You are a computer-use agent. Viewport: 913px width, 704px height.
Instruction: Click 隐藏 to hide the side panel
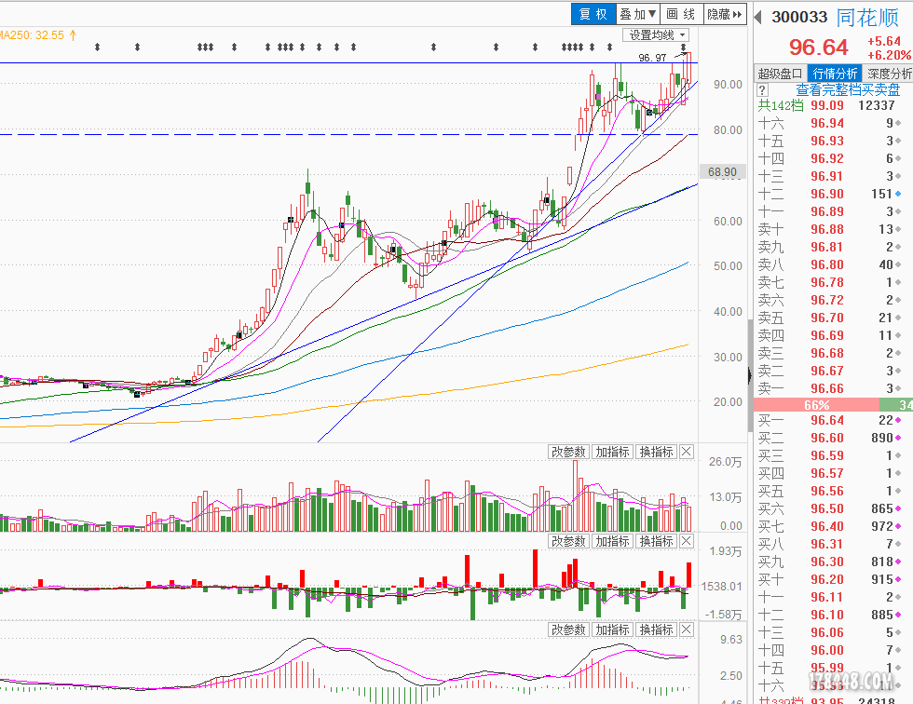725,14
